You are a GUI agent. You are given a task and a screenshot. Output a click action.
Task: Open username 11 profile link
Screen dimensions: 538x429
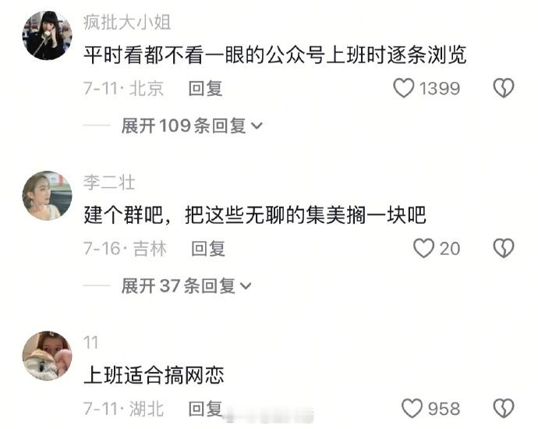coord(91,342)
